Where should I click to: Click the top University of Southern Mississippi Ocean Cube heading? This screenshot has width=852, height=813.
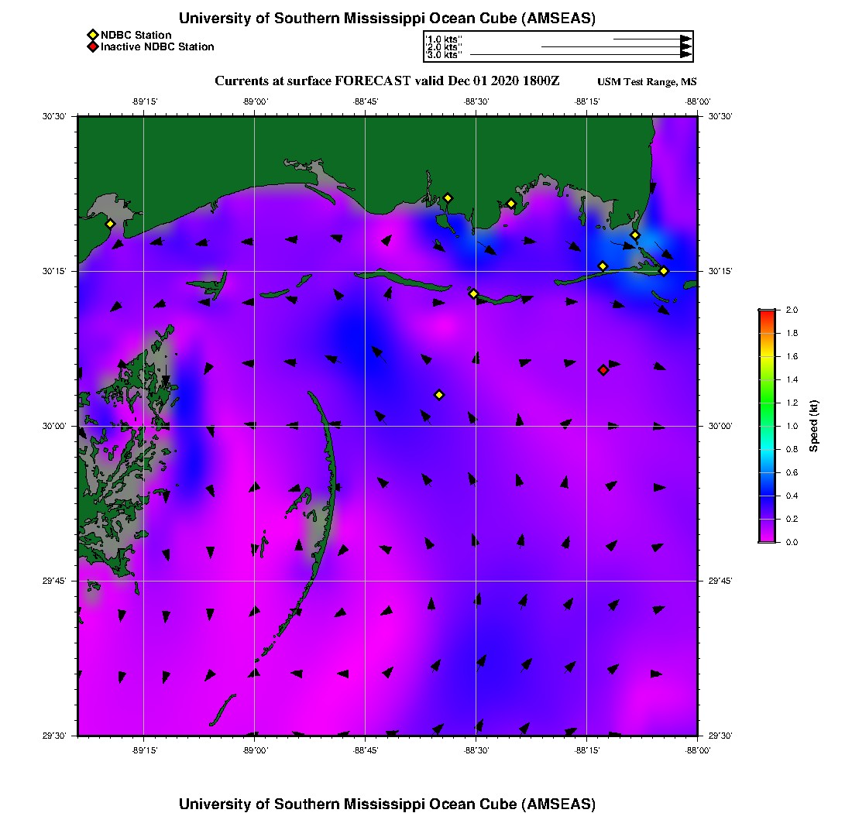pos(386,19)
